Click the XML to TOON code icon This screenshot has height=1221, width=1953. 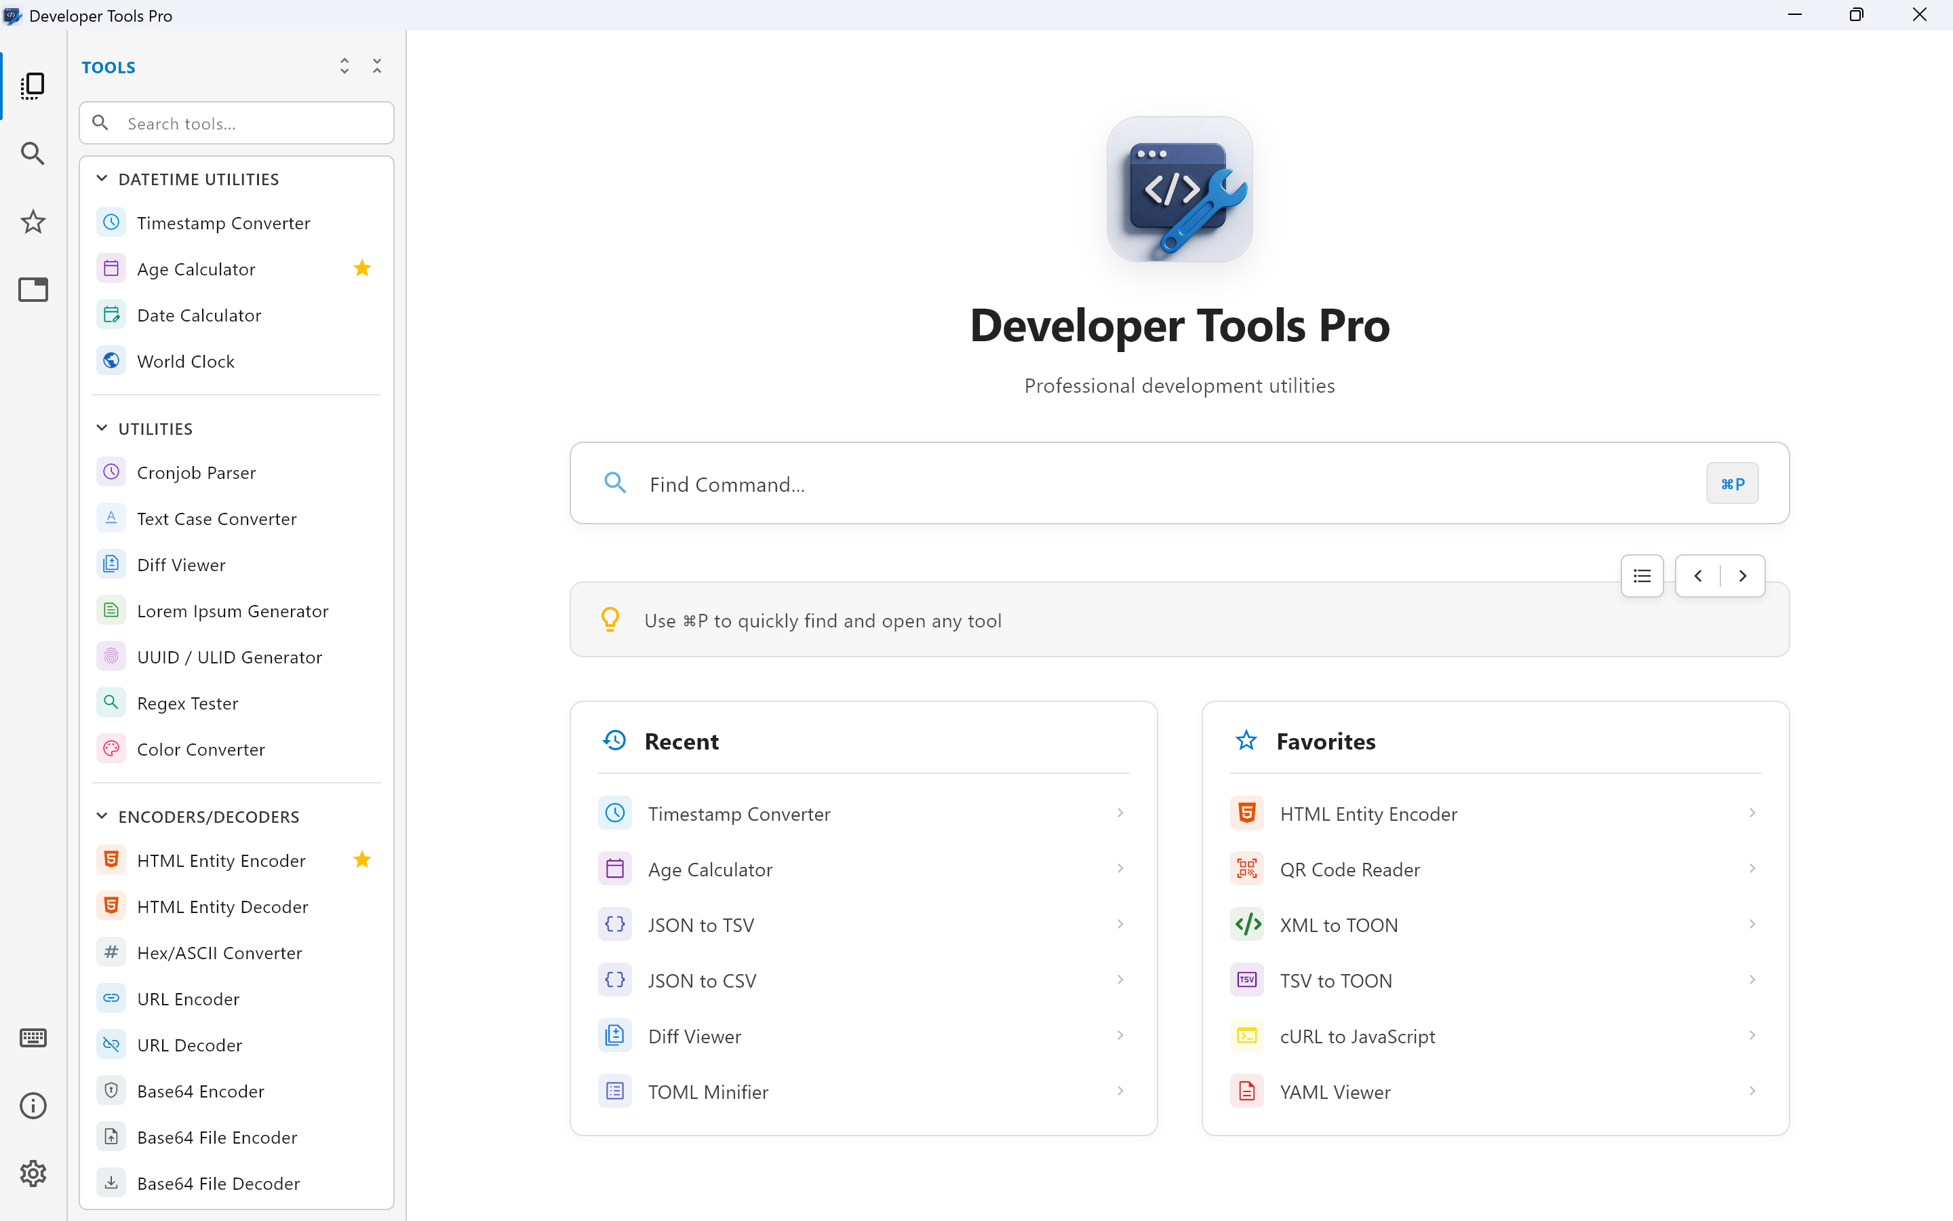pos(1247,925)
